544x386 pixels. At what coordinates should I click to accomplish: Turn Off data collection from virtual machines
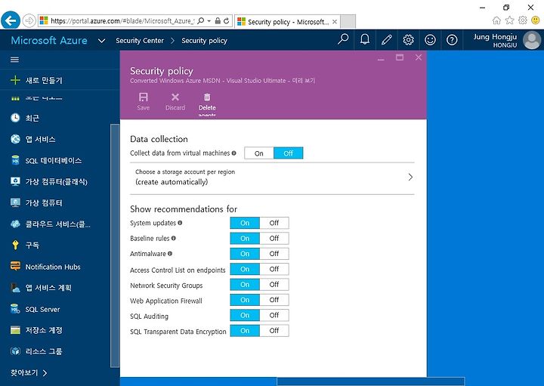(x=289, y=153)
